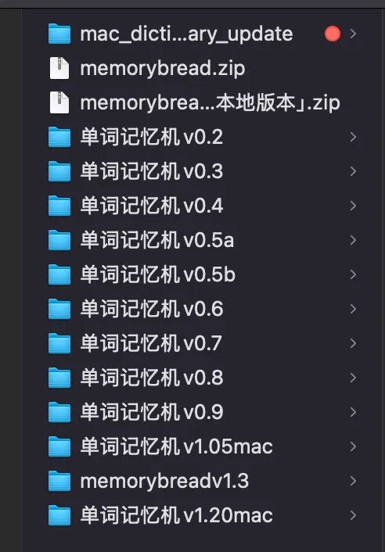The height and width of the screenshot is (552, 385).
Task: Click the mac_dicti...ary_update folder icon
Action: pos(59,34)
